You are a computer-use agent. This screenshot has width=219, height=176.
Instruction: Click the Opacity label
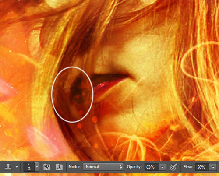pyautogui.click(x=134, y=167)
